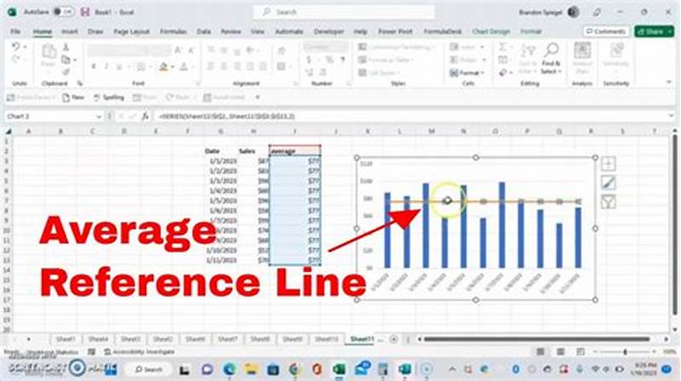Screen dimensions: 681x381
Task: Click the Undo arrow icon
Action: (x=15, y=47)
